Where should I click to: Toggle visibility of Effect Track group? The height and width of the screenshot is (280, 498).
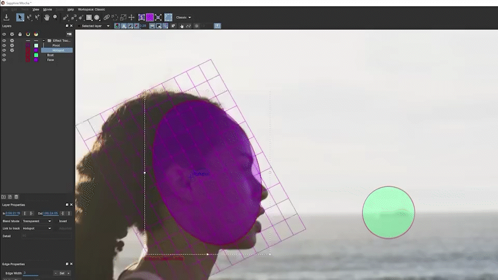click(x=4, y=40)
